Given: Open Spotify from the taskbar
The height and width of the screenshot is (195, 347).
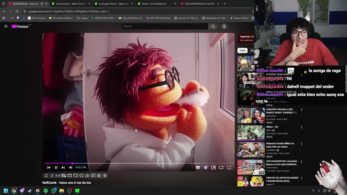Looking at the screenshot, I should pos(46,191).
